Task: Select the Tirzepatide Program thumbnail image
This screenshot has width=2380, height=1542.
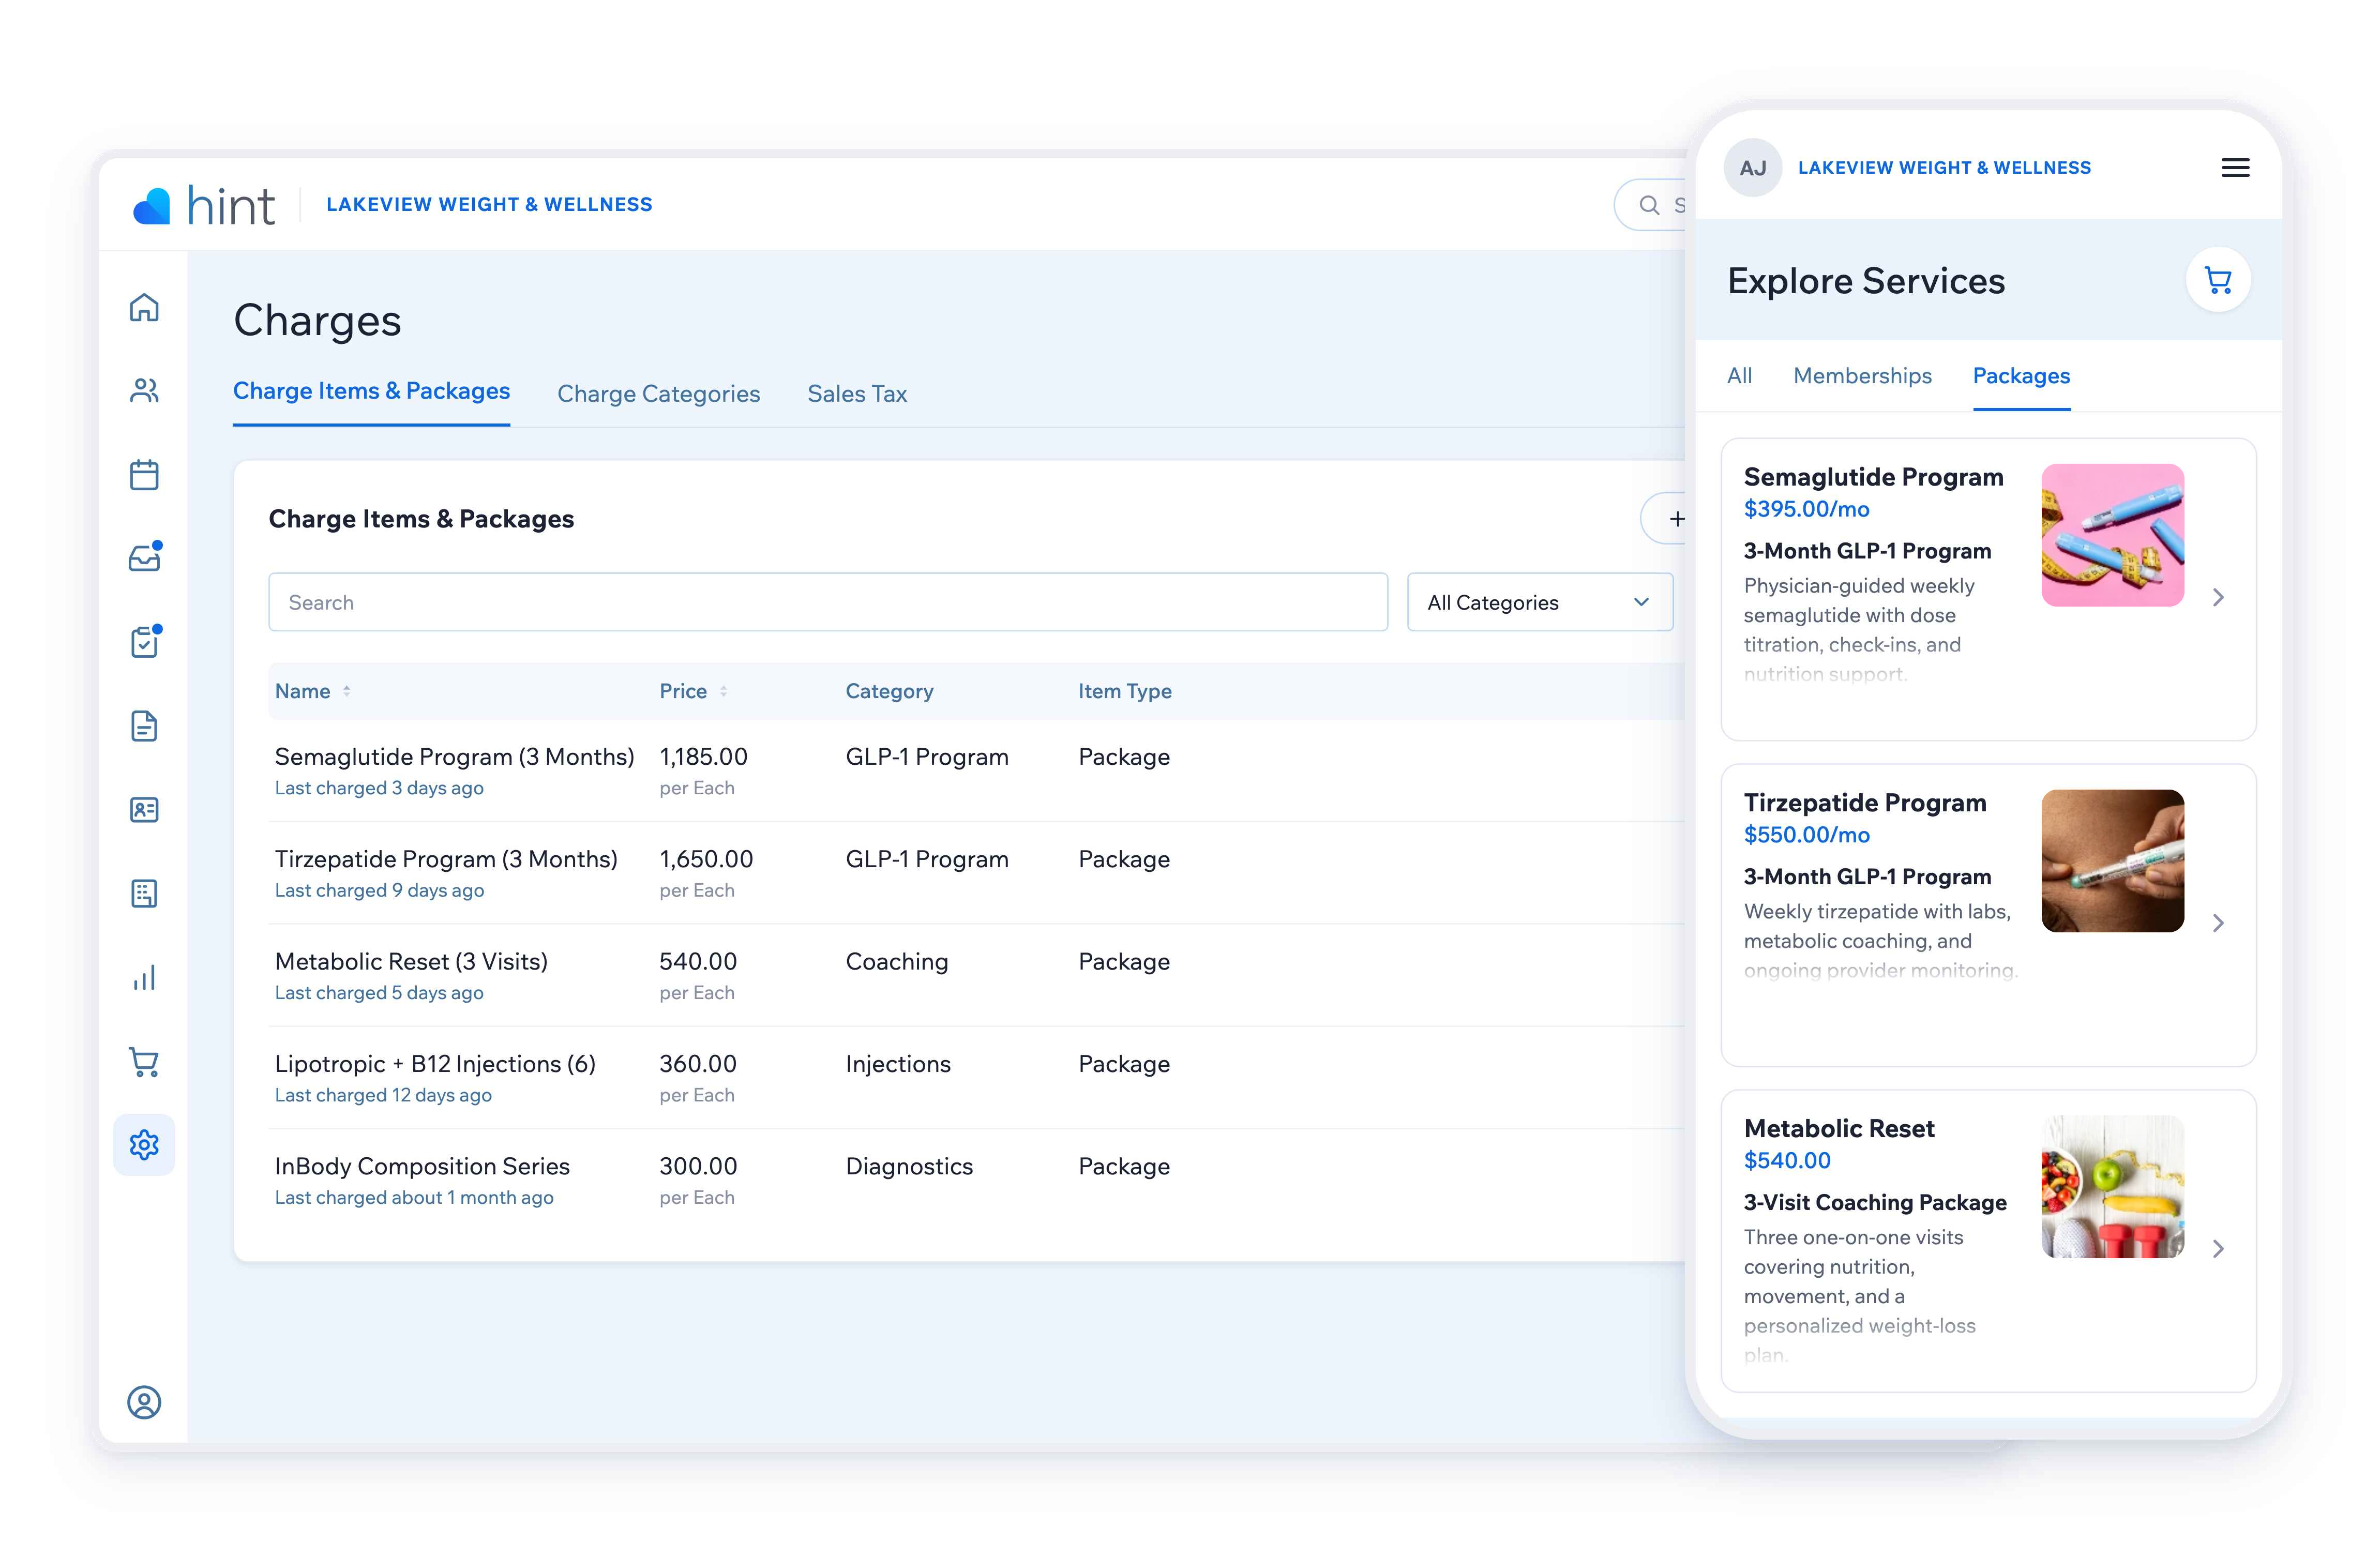Action: pos(2112,861)
